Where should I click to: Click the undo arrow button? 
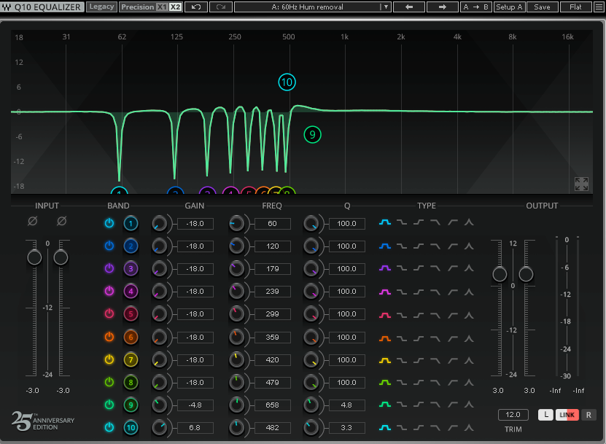pyautogui.click(x=196, y=7)
